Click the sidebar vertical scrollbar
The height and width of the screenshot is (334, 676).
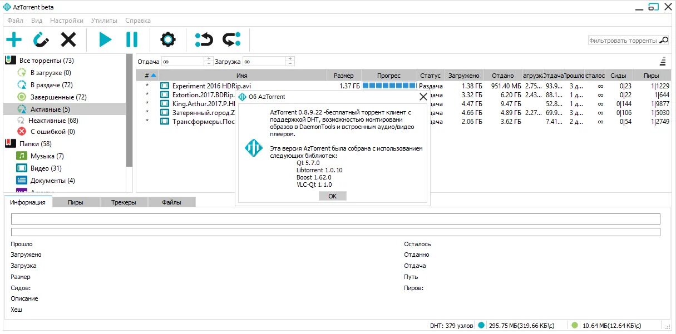tap(129, 111)
